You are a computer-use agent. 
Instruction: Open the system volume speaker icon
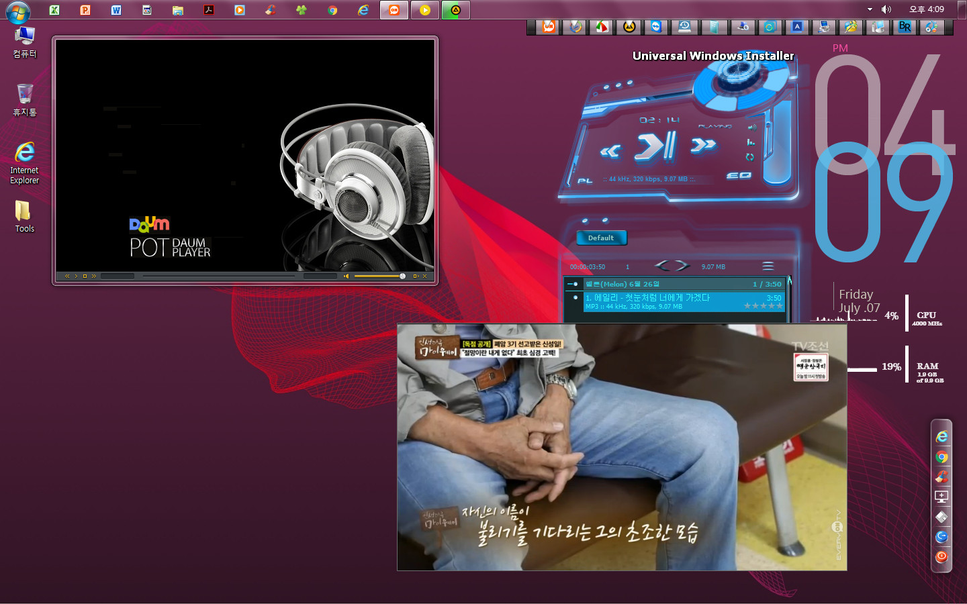click(x=886, y=9)
